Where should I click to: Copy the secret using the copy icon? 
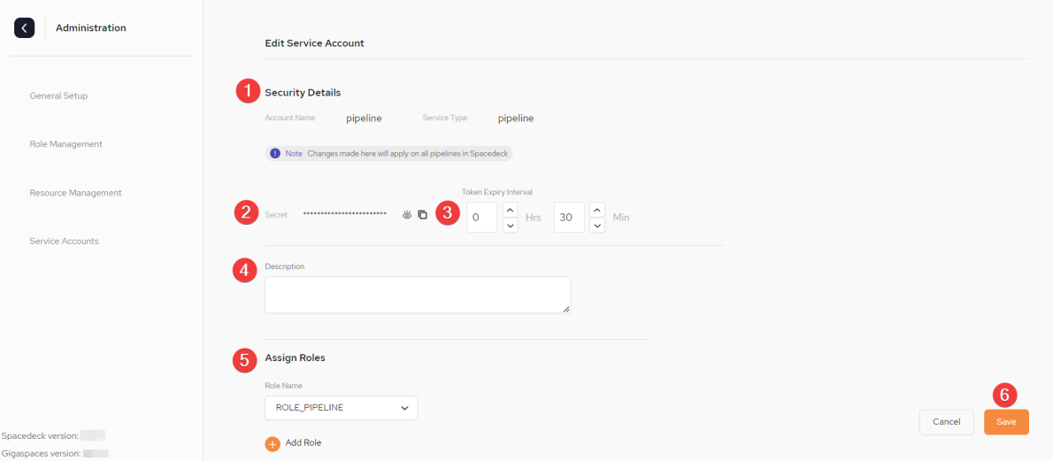click(x=422, y=215)
